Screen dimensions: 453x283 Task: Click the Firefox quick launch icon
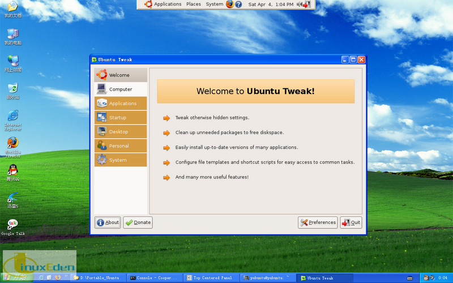(58, 278)
